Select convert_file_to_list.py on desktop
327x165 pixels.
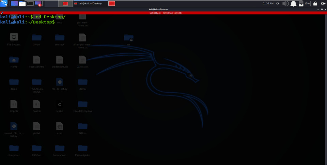[14, 130]
